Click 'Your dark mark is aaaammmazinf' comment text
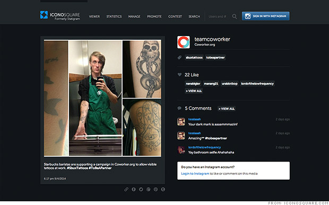The image size is (329, 205). click(213, 124)
